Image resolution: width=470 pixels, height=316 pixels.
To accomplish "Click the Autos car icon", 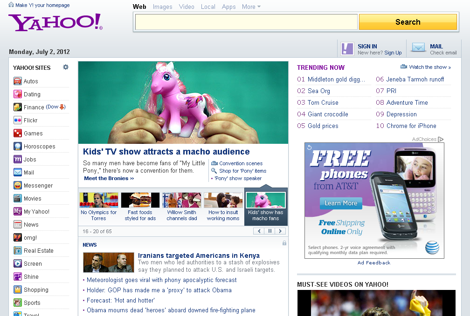I will coord(18,81).
